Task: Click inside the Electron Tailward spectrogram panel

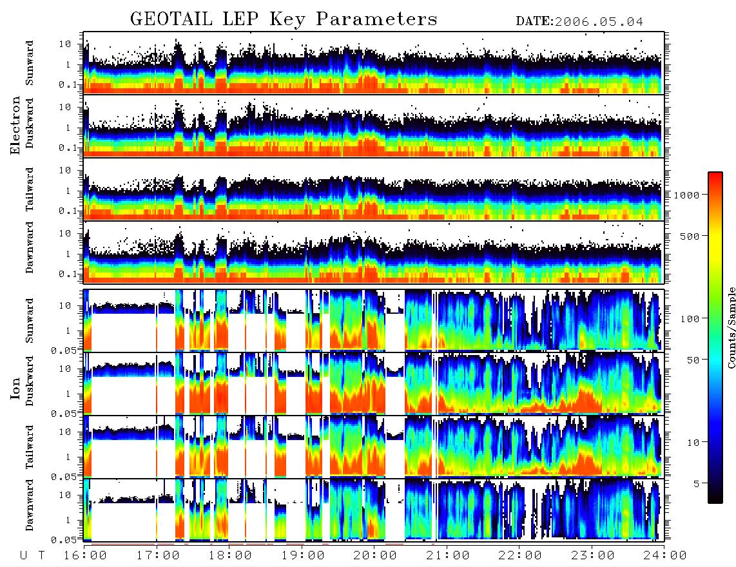Action: (374, 189)
